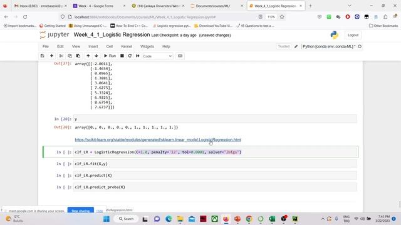Show hidden system tray icons chevron
Image resolution: width=401 pixels, height=225 pixels.
[x=323, y=219]
